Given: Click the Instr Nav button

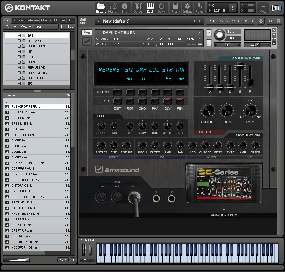Looking at the screenshot, I should click(x=67, y=27).
